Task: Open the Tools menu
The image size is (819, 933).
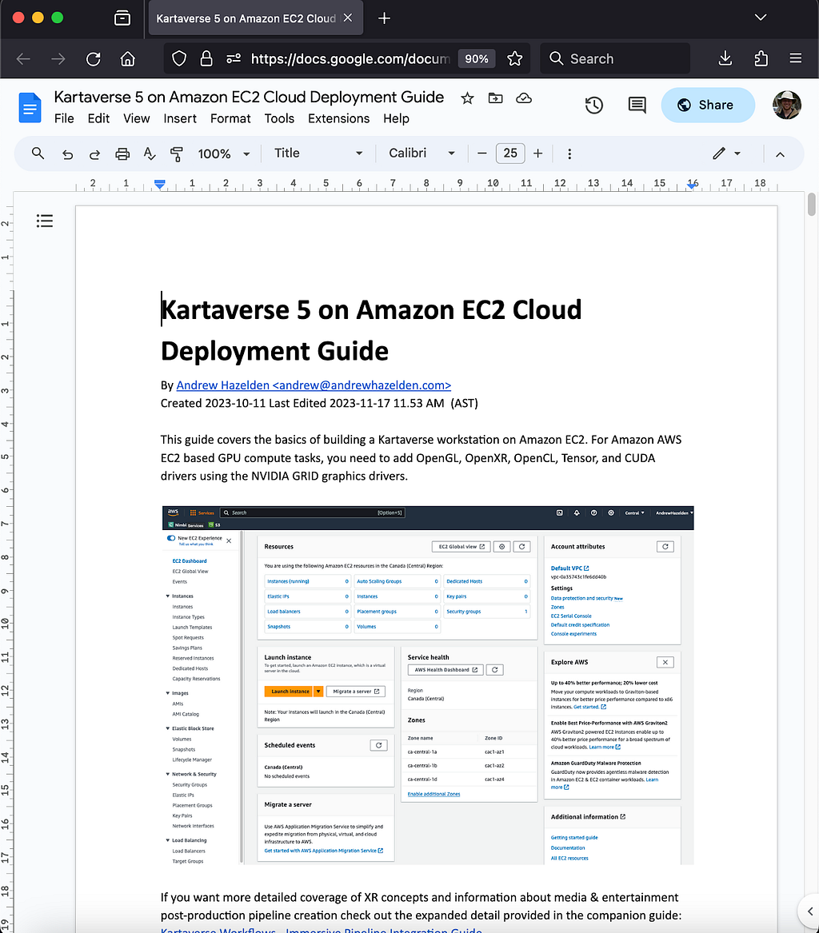Action: pyautogui.click(x=279, y=118)
